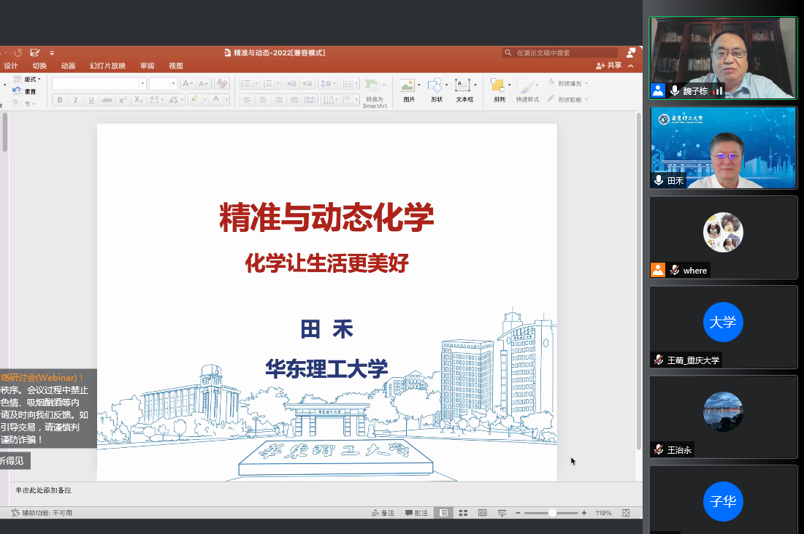Switch to the Animations (动画) tab
This screenshot has width=804, height=534.
pos(68,66)
